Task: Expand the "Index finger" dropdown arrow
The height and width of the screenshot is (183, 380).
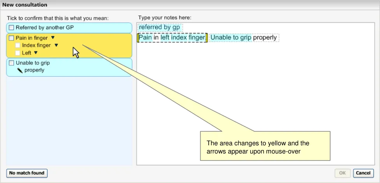Action: (x=56, y=45)
